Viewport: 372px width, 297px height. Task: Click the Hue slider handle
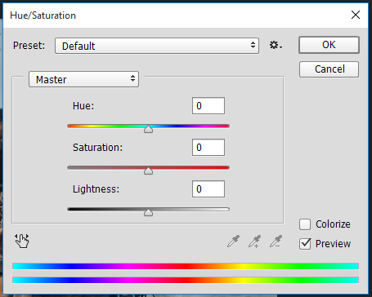[148, 129]
